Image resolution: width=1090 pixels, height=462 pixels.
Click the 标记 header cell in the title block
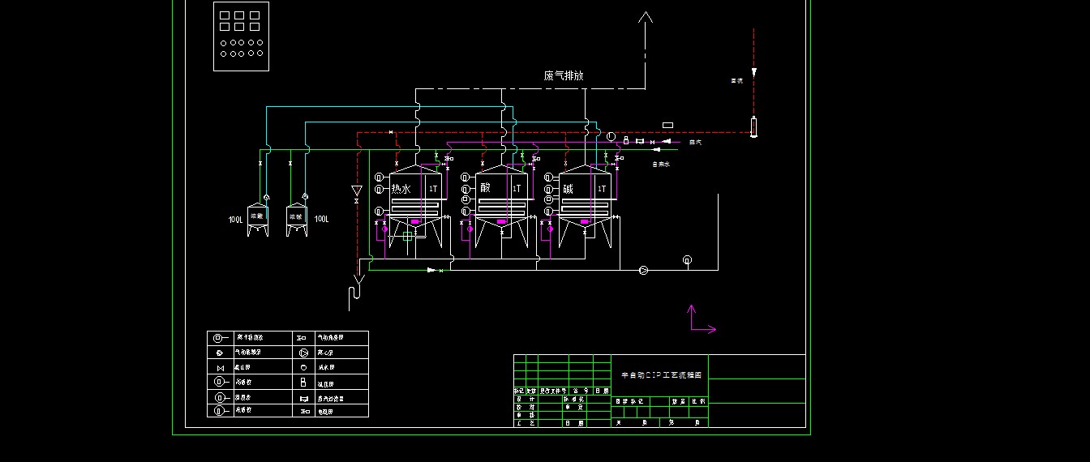(520, 391)
